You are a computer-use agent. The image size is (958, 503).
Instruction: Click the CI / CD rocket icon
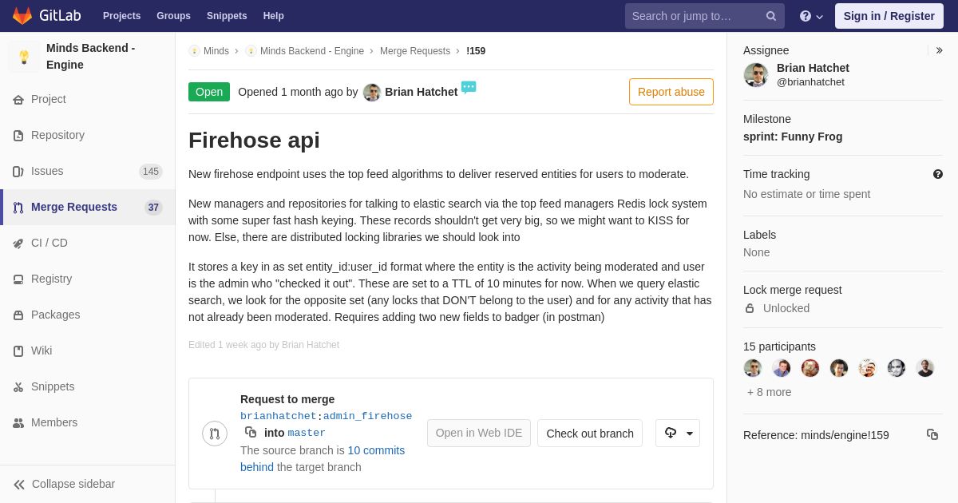[18, 244]
